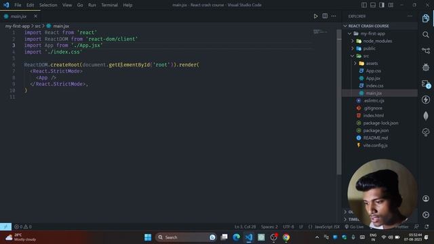Image resolution: width=434 pixels, height=244 pixels.
Task: Open the Edit menu
Action: pos(30,5)
